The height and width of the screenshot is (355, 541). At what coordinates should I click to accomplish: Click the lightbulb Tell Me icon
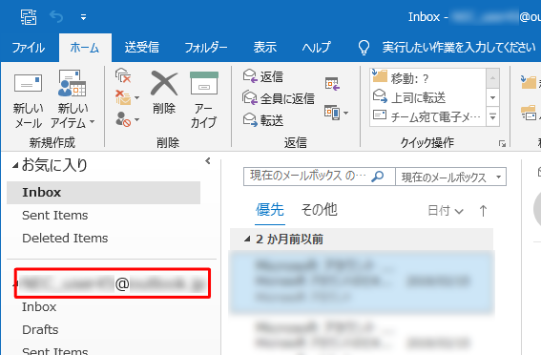[x=364, y=48]
